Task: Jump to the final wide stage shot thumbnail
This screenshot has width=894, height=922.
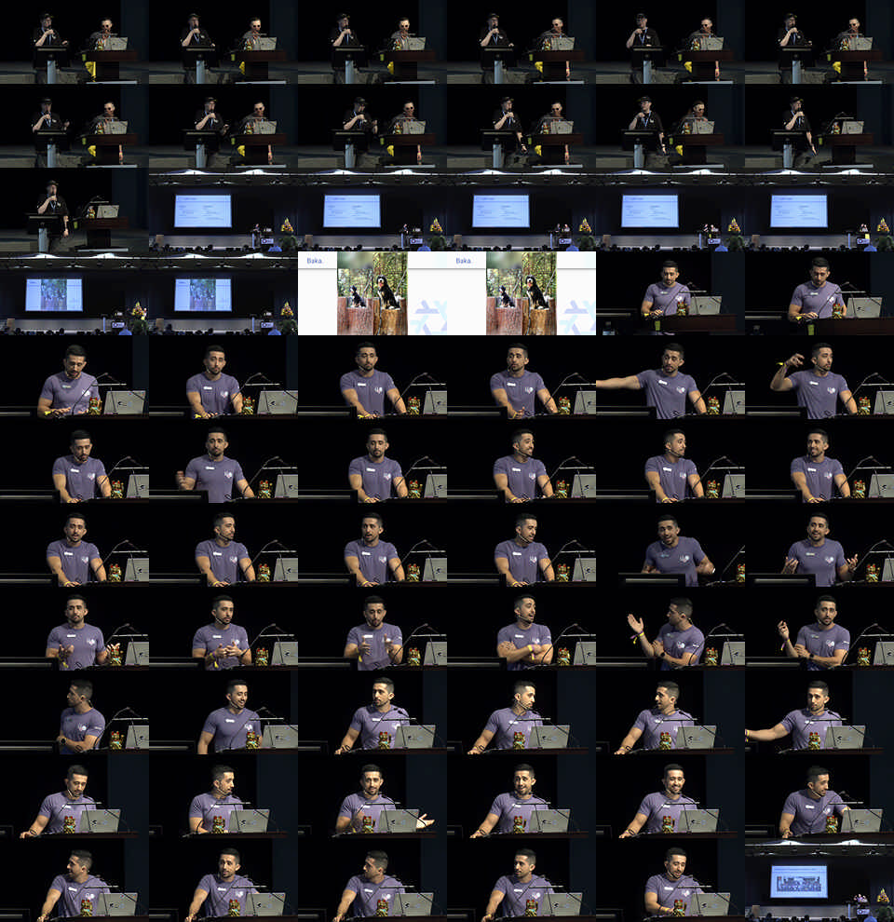Action: pyautogui.click(x=819, y=880)
